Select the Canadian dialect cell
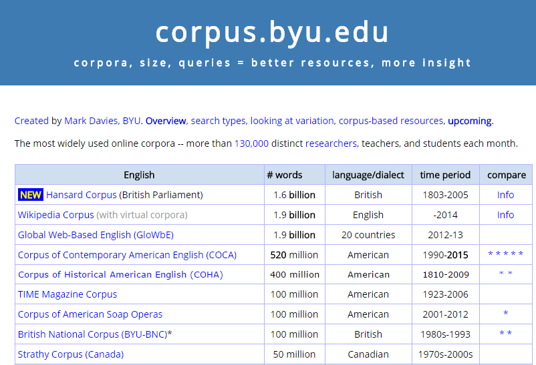Viewport: 536px width, 365px height. coord(368,354)
